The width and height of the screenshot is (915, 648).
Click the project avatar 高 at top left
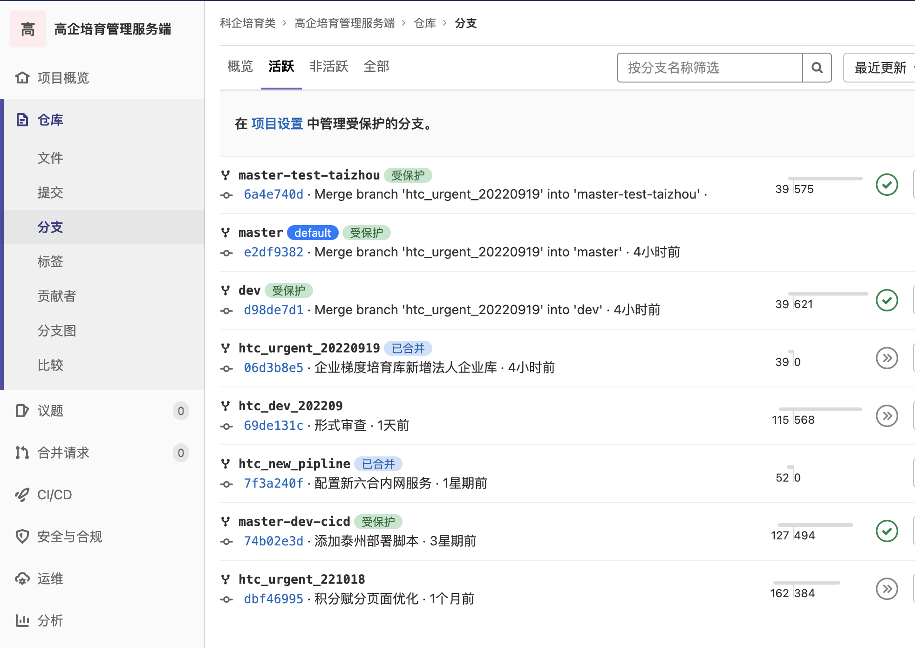tap(27, 29)
